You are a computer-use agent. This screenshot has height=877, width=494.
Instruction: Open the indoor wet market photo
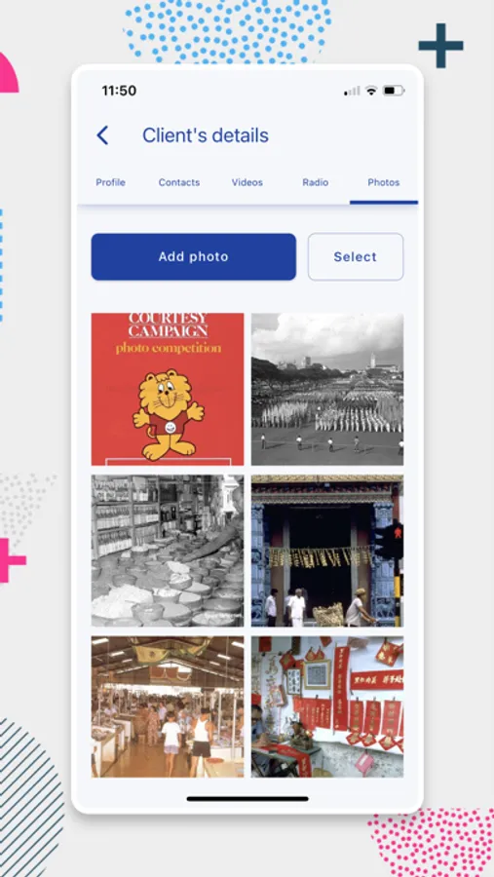168,707
